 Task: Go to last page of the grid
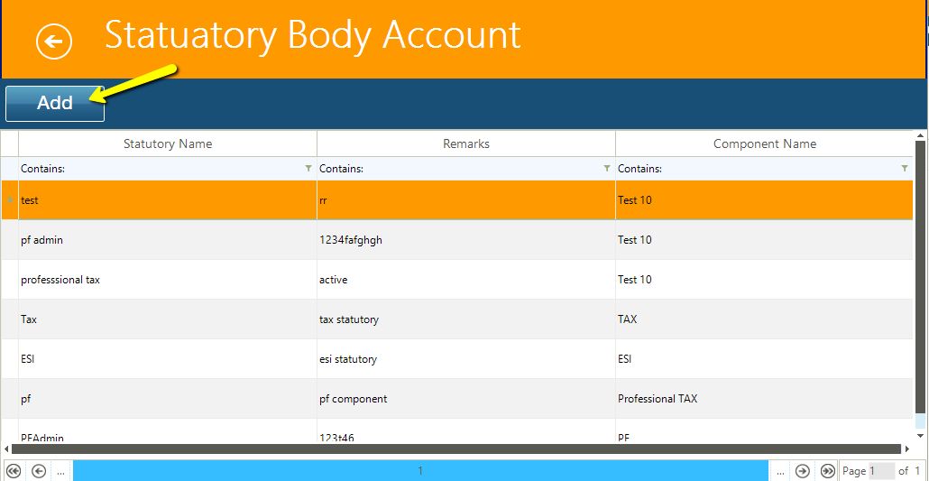coord(828,471)
